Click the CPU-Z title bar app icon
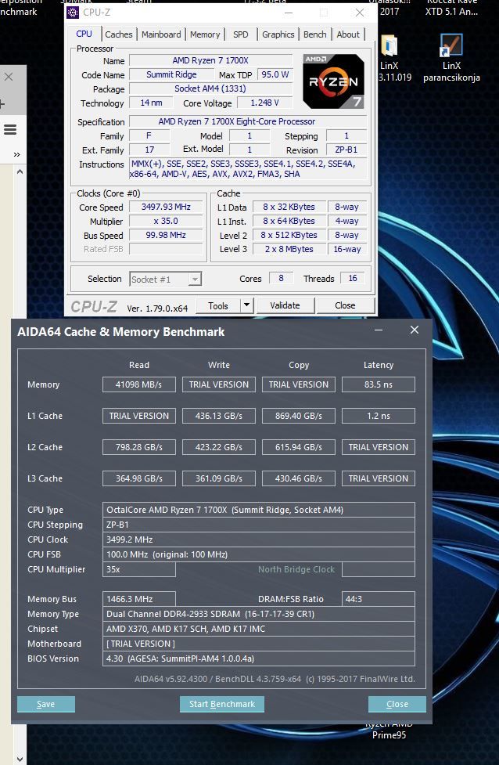The image size is (499, 765). [x=72, y=13]
